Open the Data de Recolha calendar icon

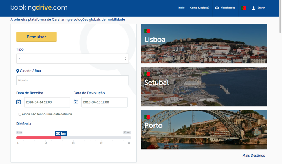19,102
